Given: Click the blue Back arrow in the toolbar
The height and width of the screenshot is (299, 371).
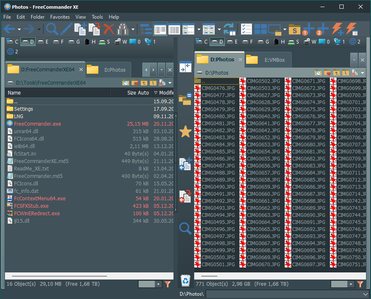Looking at the screenshot, I should (10, 29).
